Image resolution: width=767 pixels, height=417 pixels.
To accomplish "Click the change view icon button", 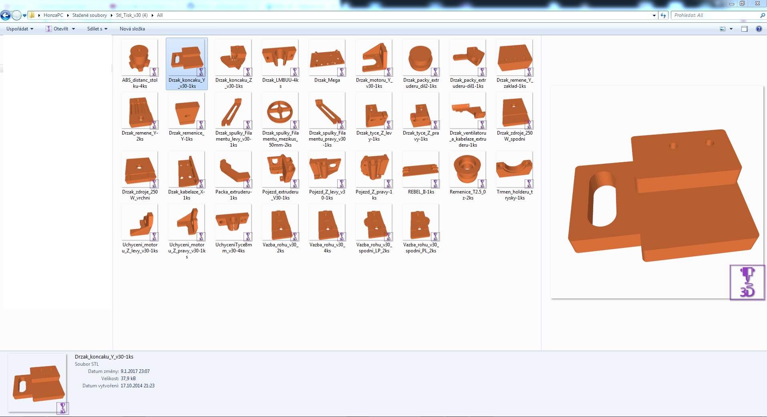I will (x=723, y=29).
